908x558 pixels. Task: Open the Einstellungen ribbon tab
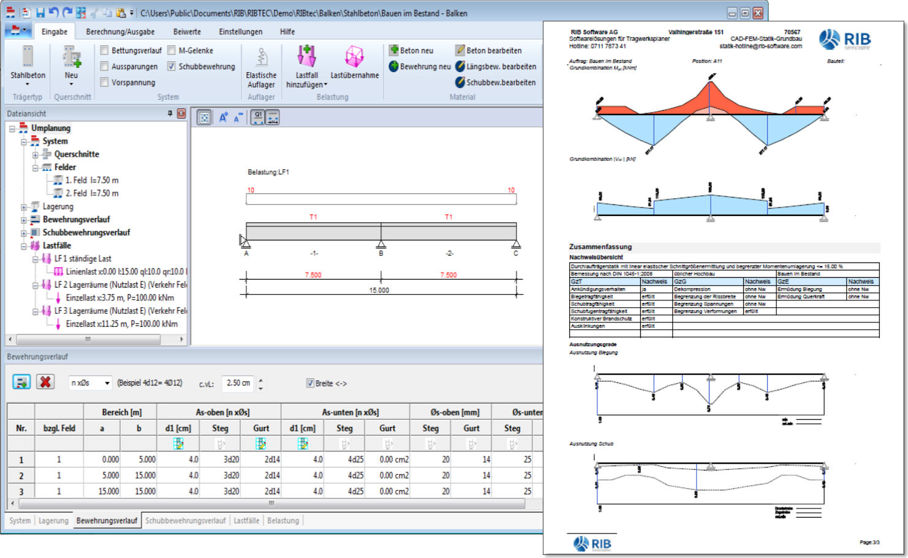(x=240, y=31)
